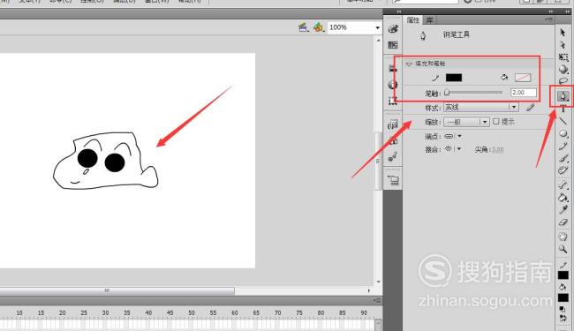Pick the Eyedropper tool

pyautogui.click(x=563, y=210)
